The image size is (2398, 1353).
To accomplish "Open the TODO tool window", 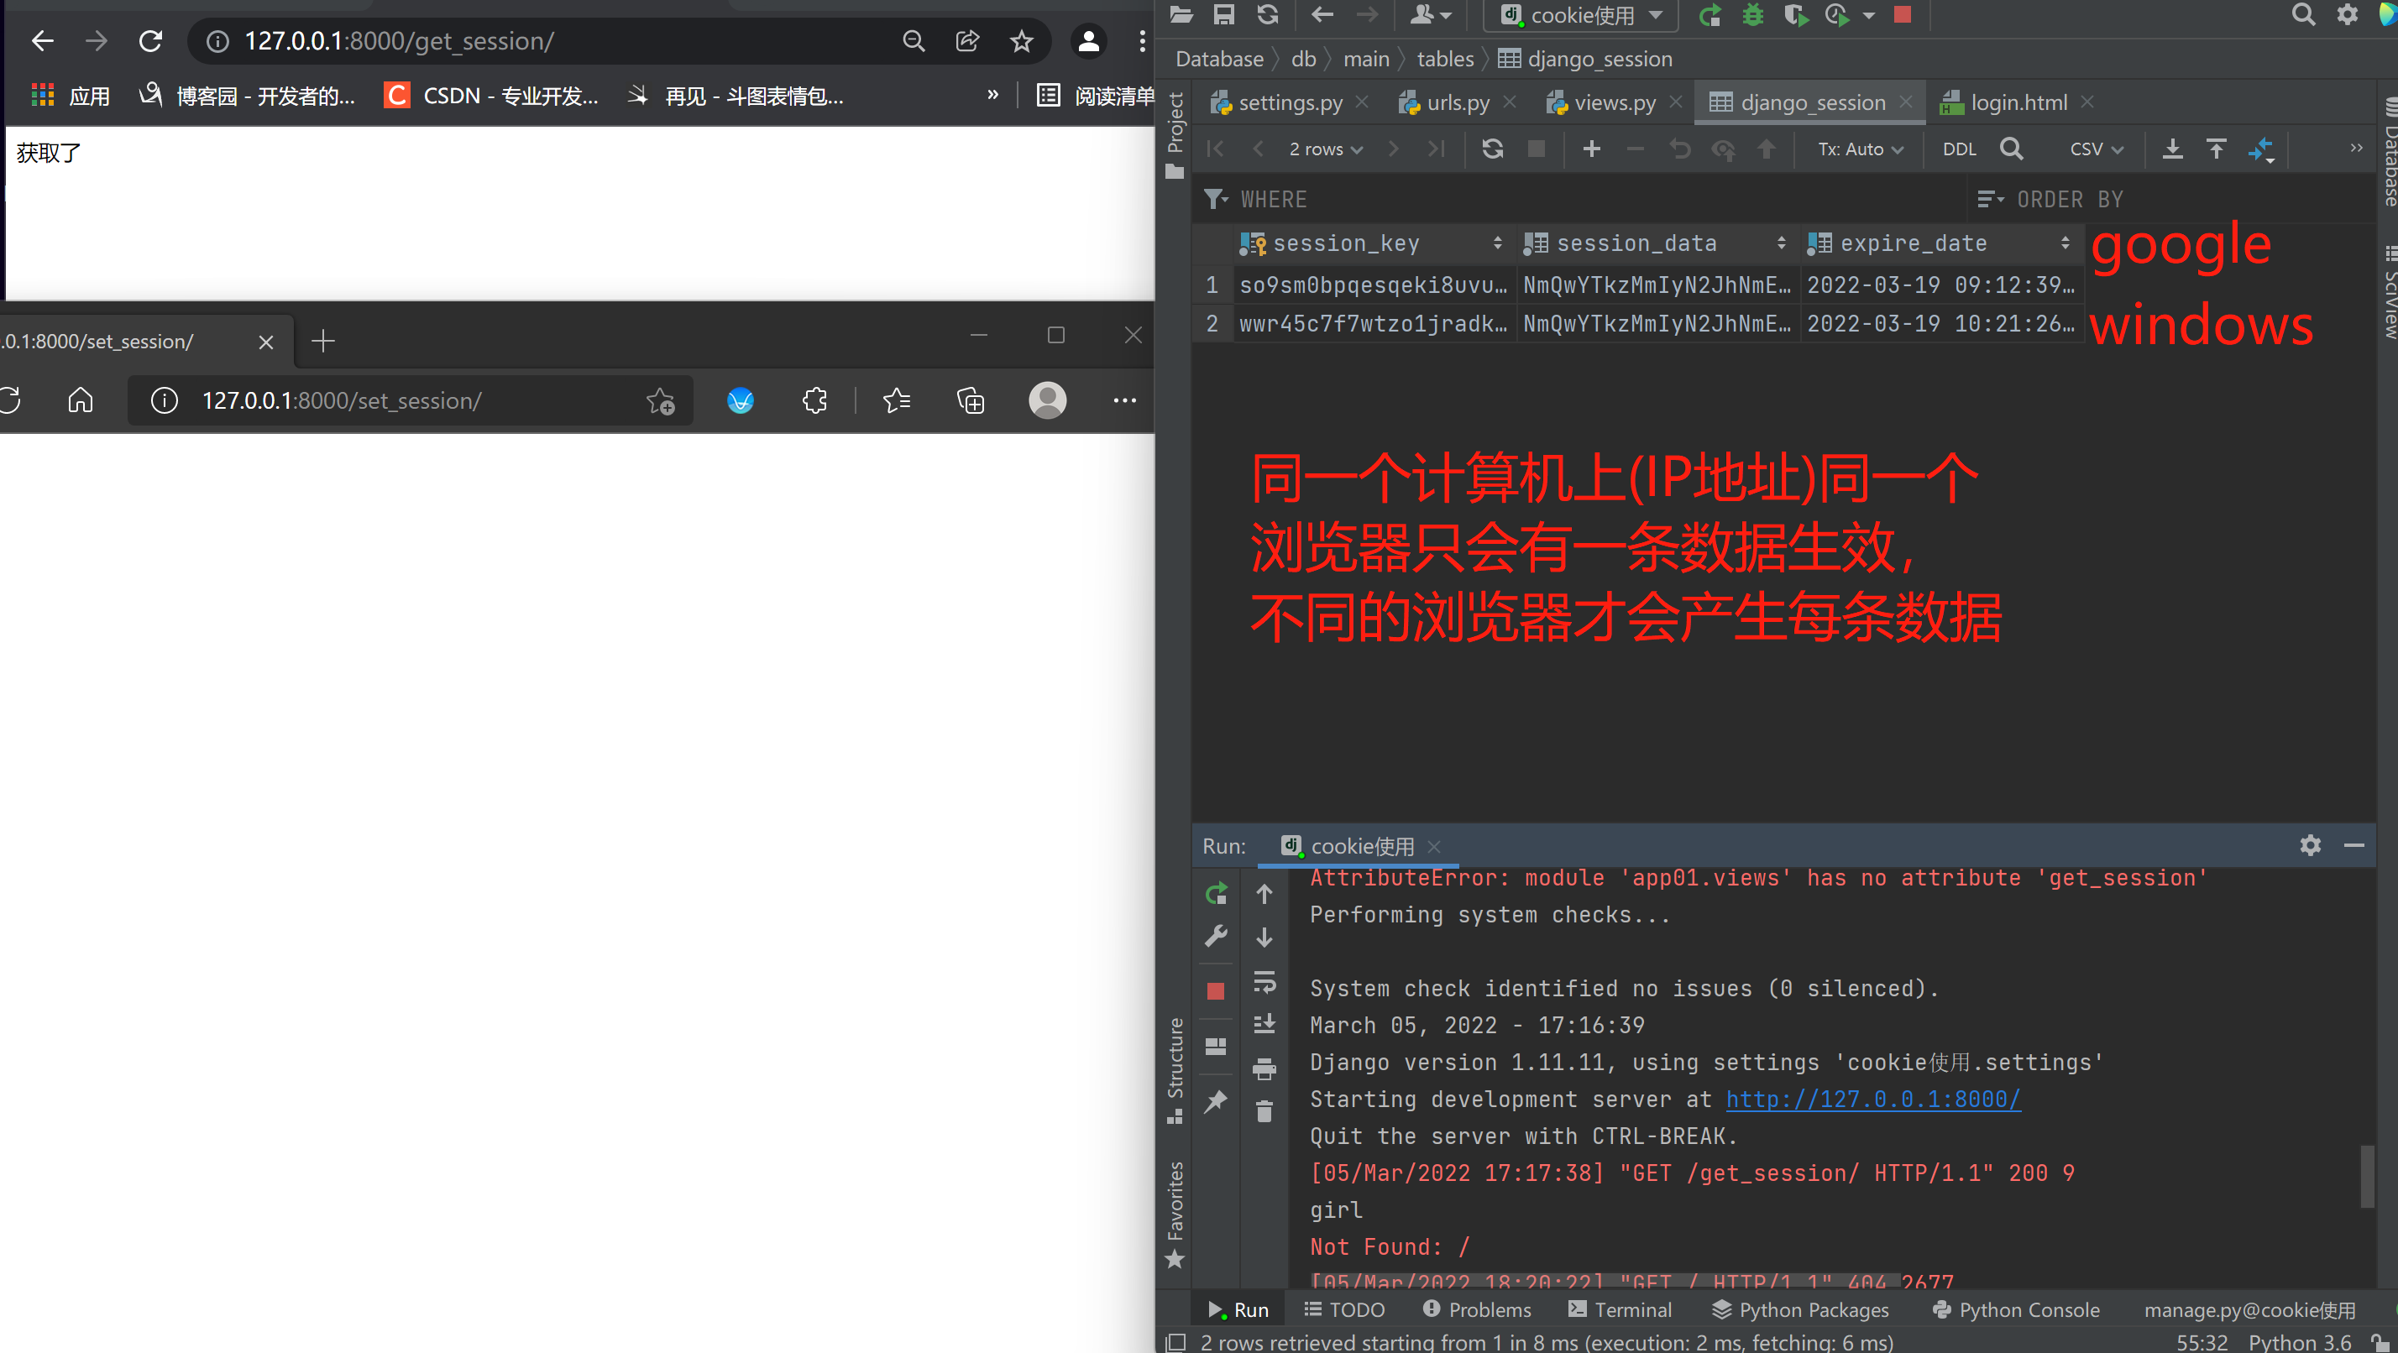I will coord(1345,1310).
